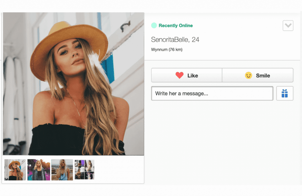Screen dimensions: 302x196
Task: Open the profile options dropdown arrow
Action: tap(288, 26)
